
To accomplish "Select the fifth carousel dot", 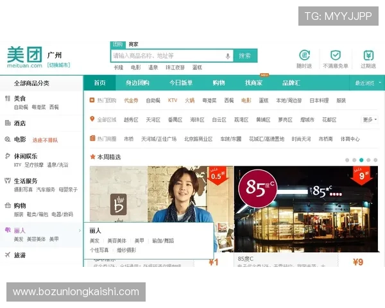I will [x=375, y=160].
